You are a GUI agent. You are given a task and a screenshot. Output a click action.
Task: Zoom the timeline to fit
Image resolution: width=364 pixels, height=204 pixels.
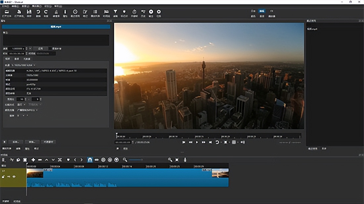(x=177, y=160)
